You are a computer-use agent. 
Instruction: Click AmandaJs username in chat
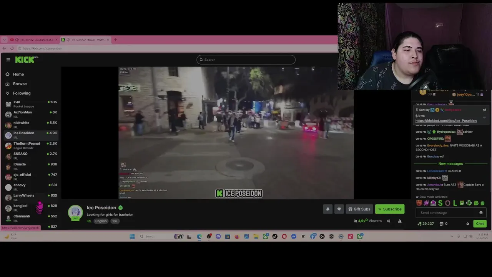coord(435,185)
